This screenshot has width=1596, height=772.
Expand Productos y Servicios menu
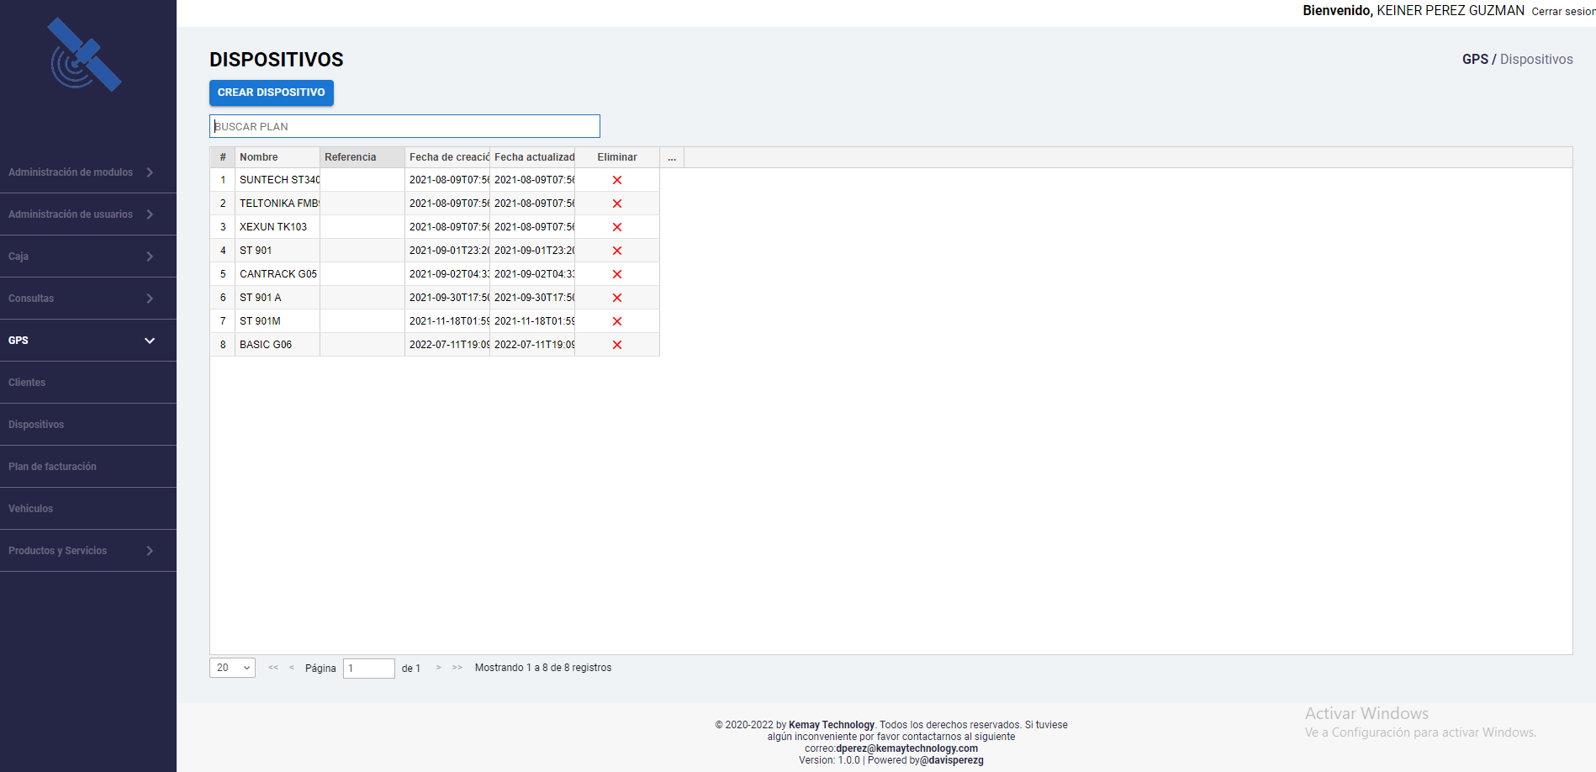(x=82, y=551)
